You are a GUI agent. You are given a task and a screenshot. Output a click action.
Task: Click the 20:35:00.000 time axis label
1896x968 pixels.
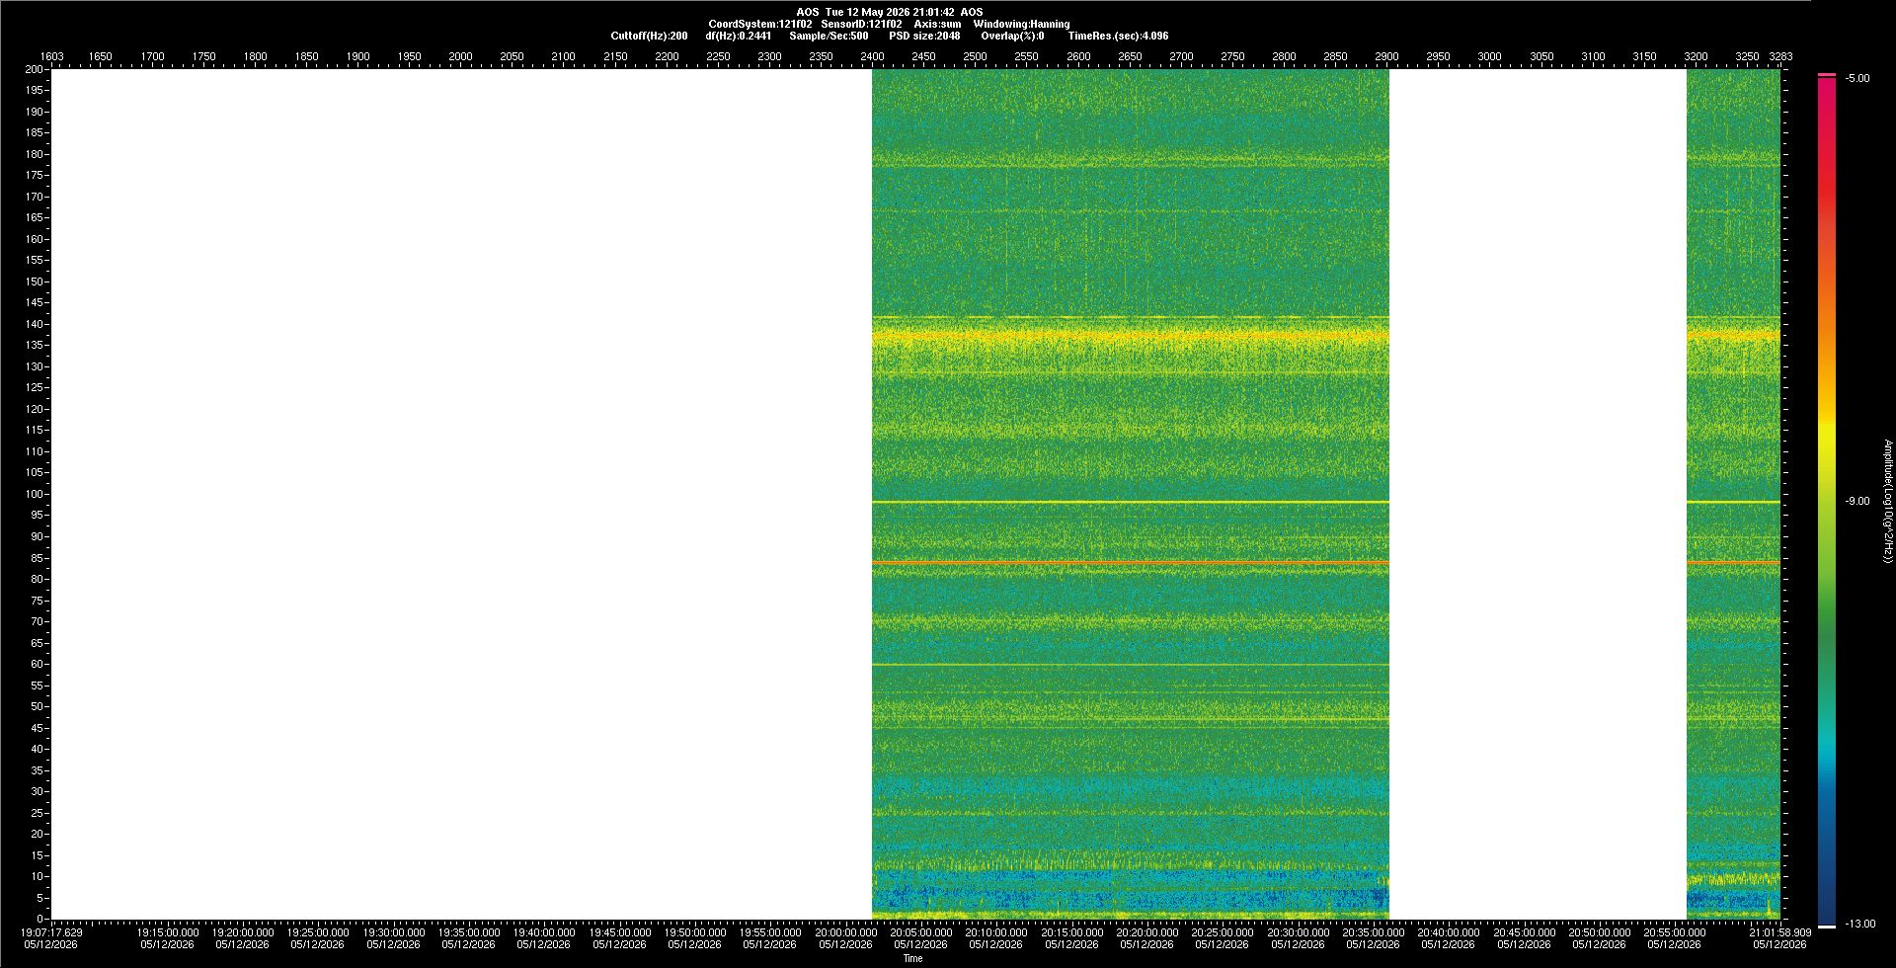[1373, 932]
